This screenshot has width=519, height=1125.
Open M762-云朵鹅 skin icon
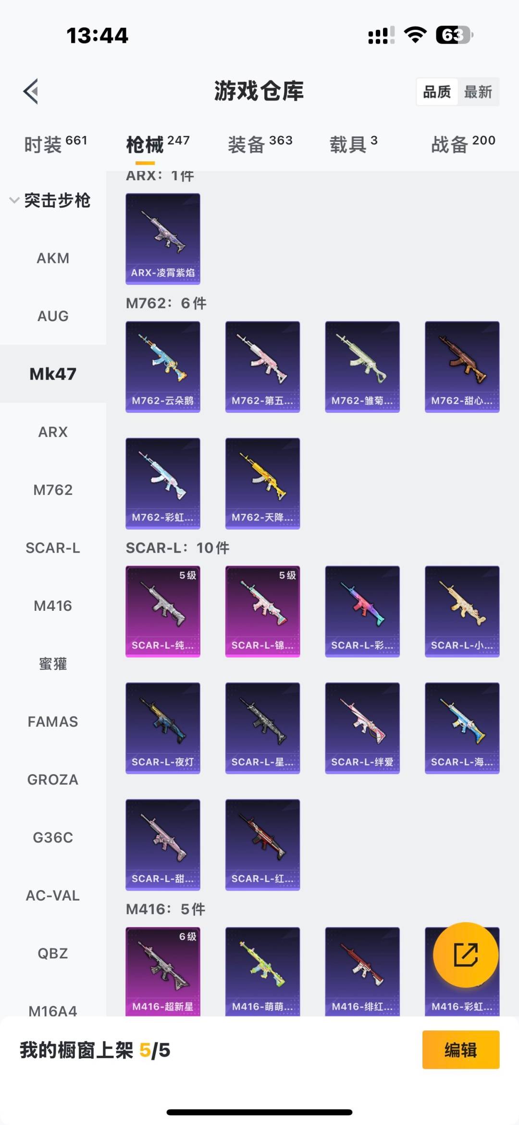[x=163, y=367]
